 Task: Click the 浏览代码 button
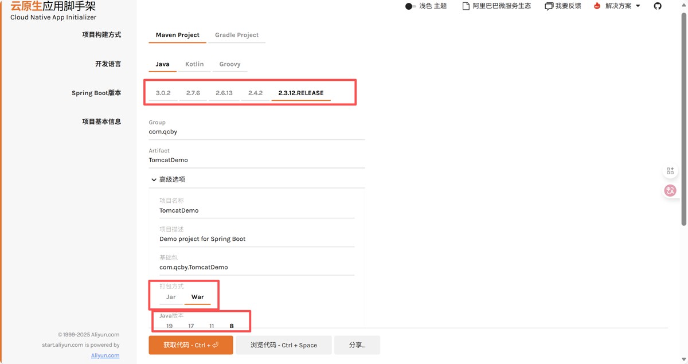[284, 345]
